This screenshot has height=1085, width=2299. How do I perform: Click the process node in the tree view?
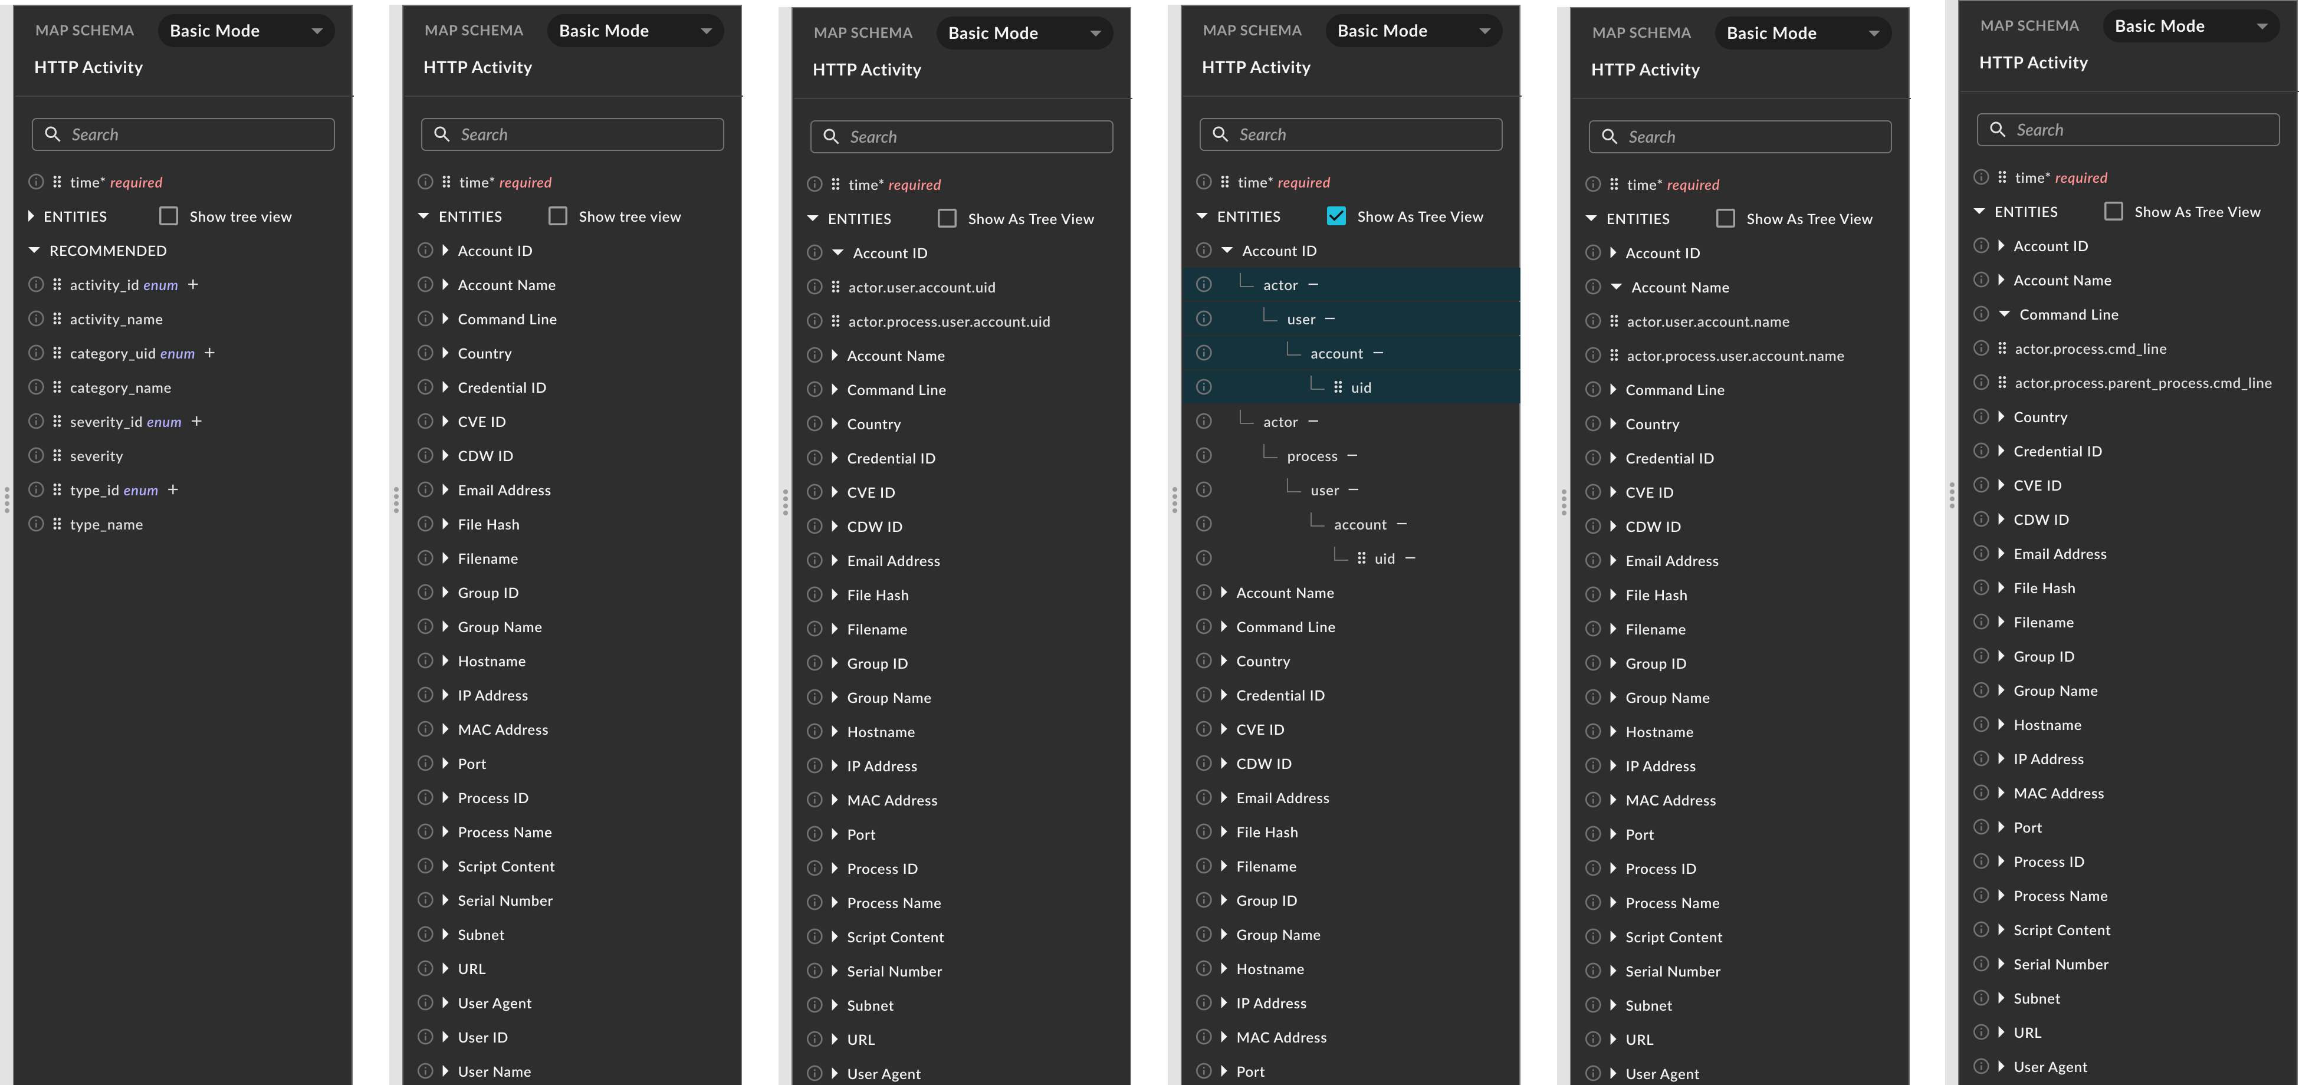(x=1312, y=456)
